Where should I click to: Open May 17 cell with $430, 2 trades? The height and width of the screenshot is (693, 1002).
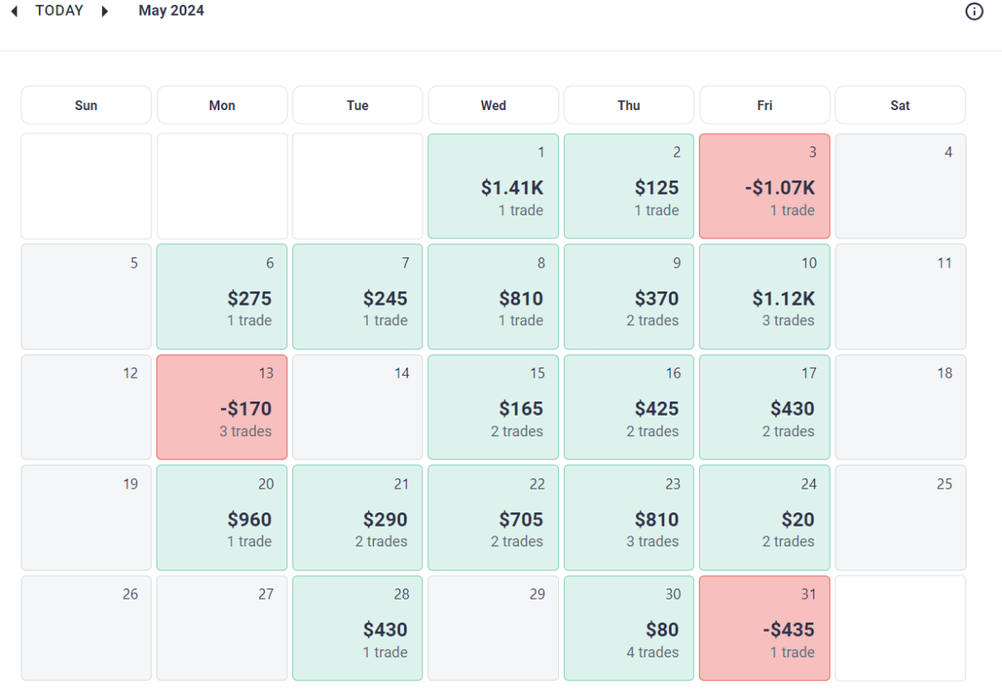pos(765,407)
